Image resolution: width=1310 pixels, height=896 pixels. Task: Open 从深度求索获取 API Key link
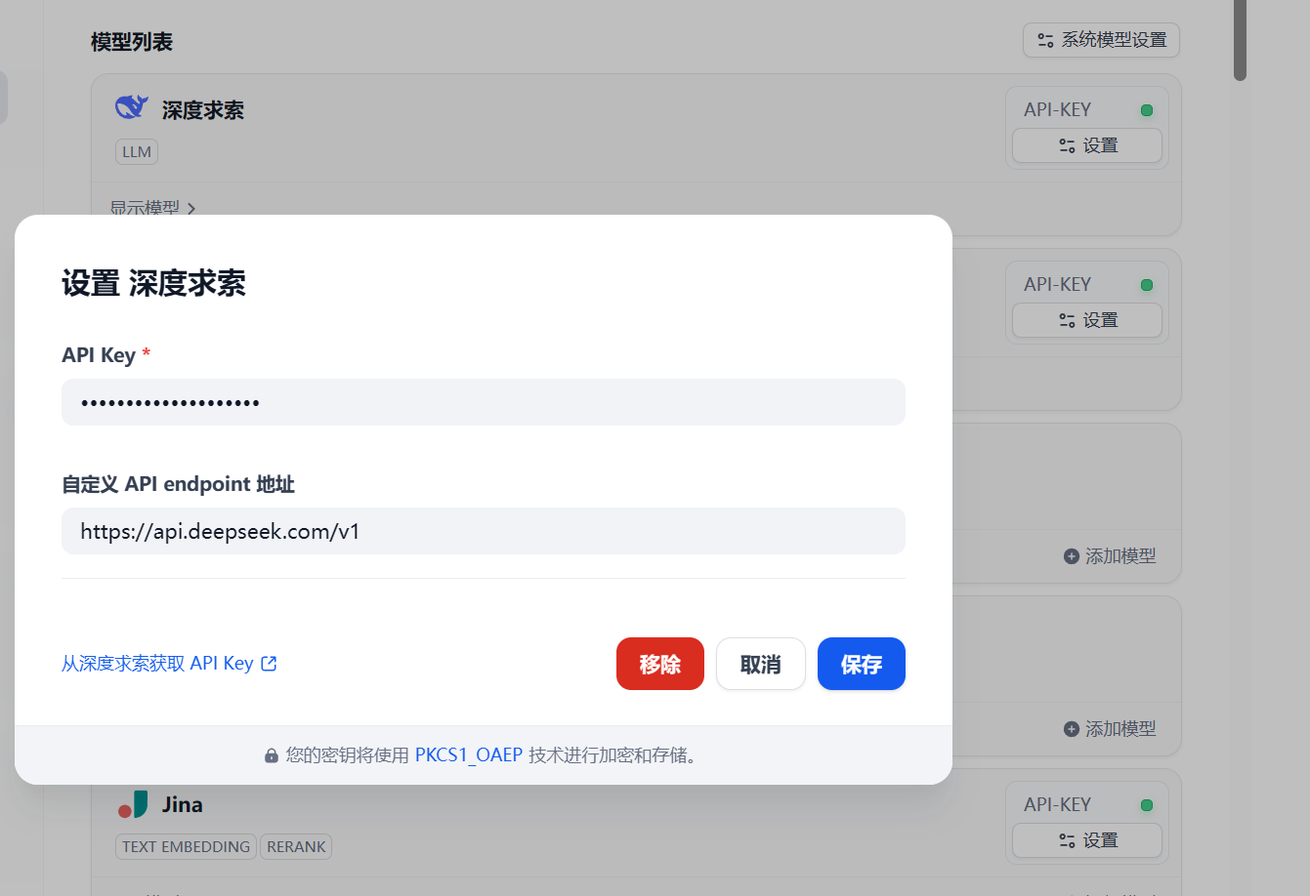[x=169, y=664]
